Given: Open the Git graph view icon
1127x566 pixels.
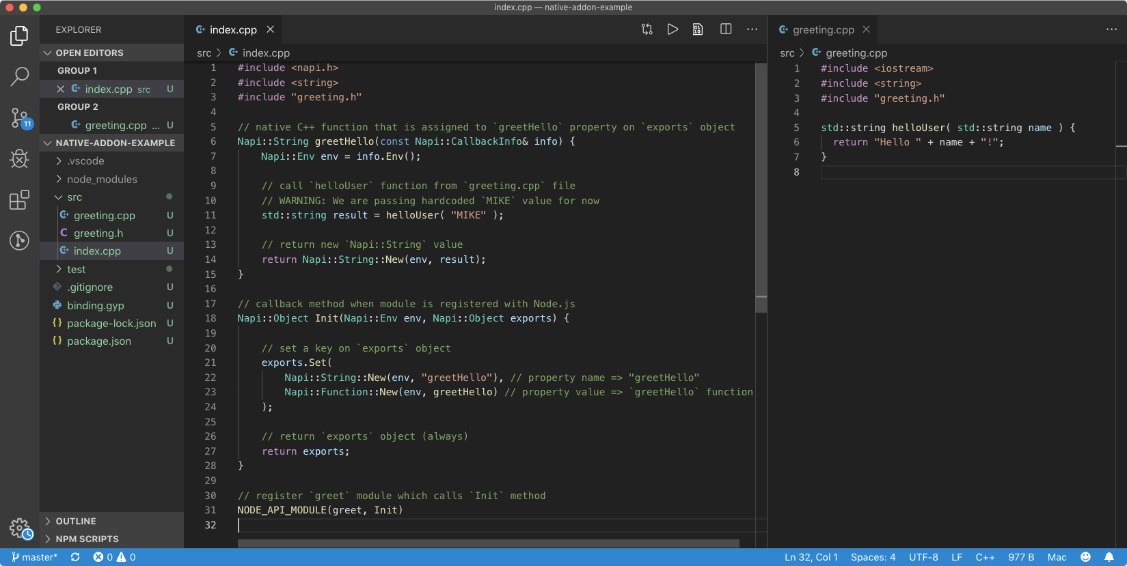Looking at the screenshot, I should tap(19, 240).
